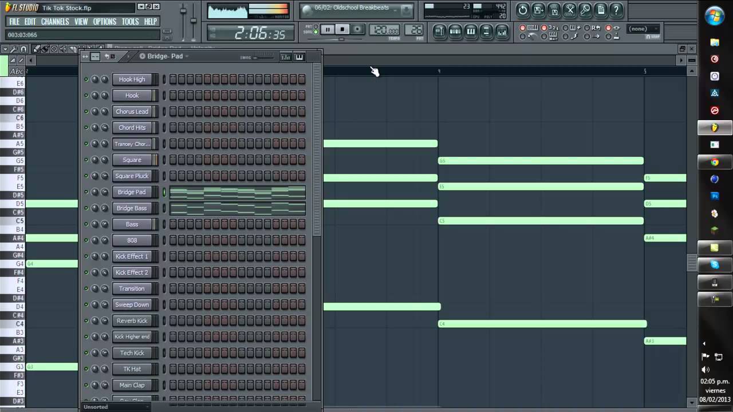
Task: Click the scissors Cut icon
Action: [x=569, y=10]
